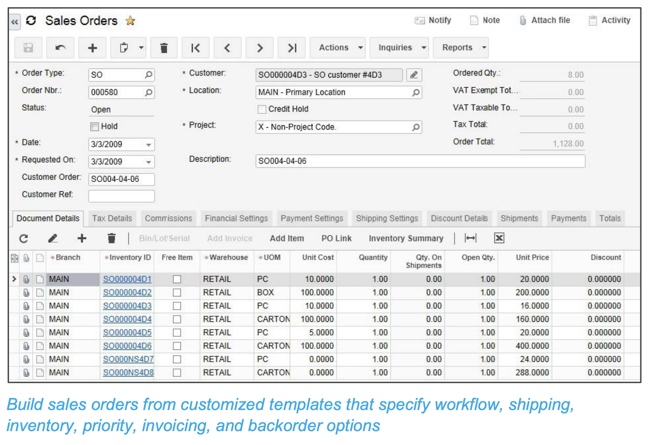Go to first record button

tap(196, 48)
